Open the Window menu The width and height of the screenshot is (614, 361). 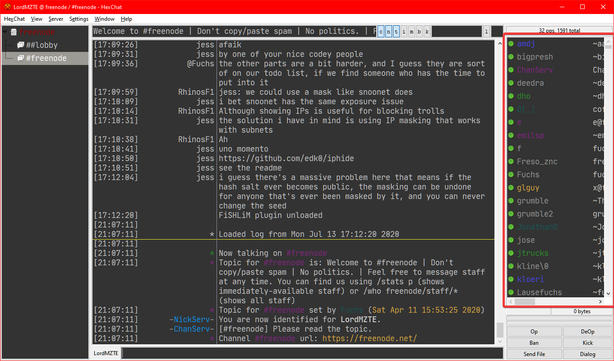(x=105, y=19)
